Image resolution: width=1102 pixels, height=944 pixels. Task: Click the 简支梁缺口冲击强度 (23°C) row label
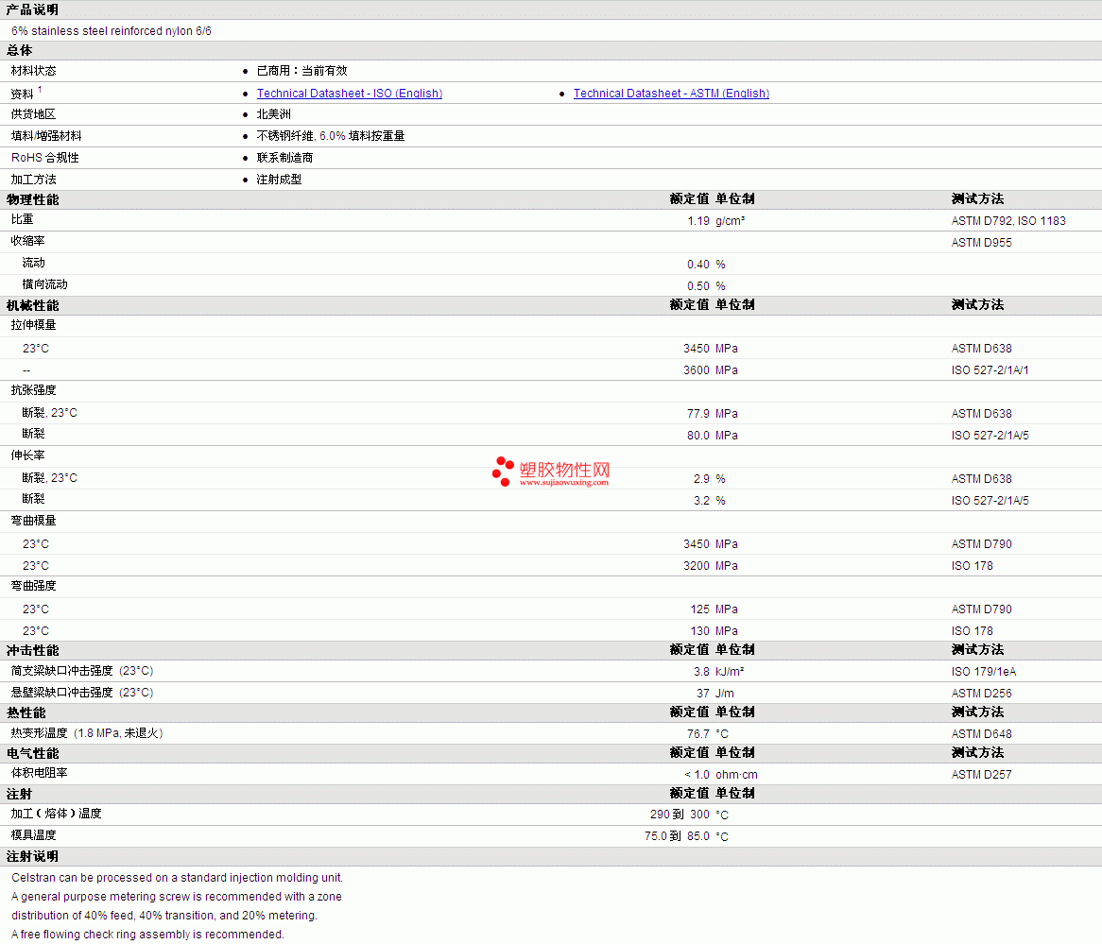coord(82,671)
